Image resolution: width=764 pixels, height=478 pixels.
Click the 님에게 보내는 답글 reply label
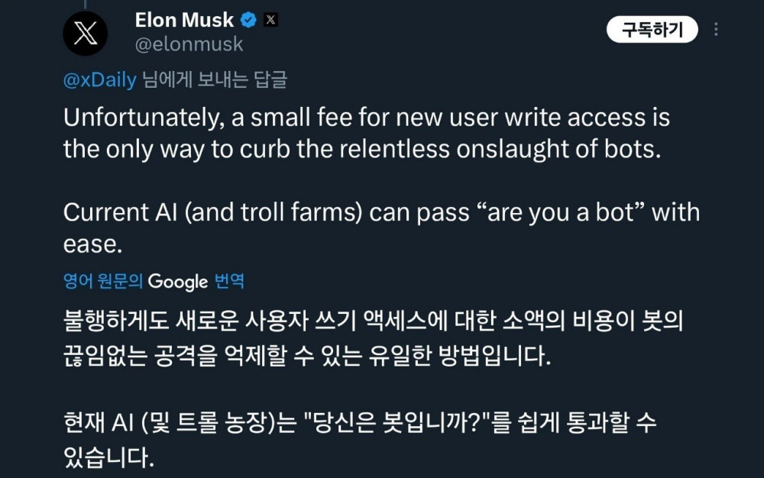[215, 81]
